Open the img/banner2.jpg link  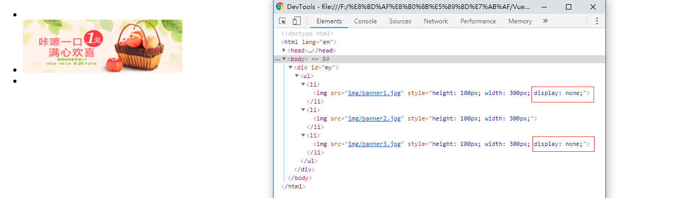click(374, 118)
